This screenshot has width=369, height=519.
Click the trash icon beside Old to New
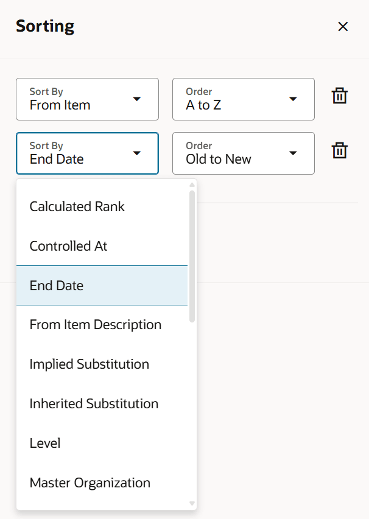[x=339, y=150]
